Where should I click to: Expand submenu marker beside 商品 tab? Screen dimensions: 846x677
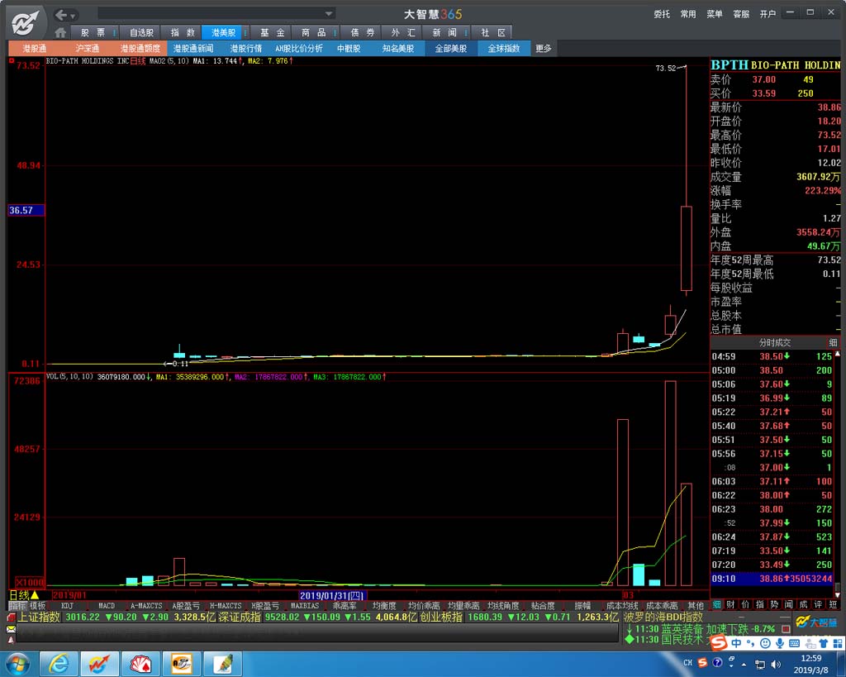click(x=335, y=33)
